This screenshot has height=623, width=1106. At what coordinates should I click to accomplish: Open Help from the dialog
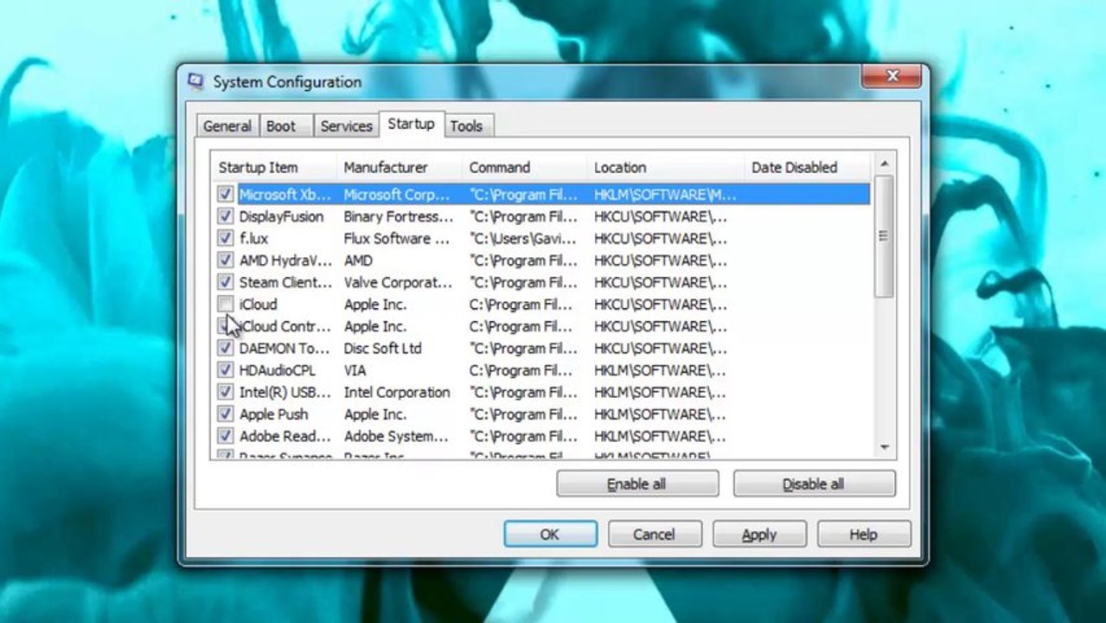coord(863,535)
